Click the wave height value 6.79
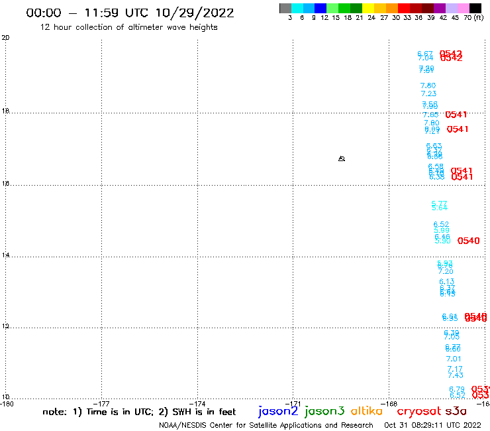 point(457,390)
